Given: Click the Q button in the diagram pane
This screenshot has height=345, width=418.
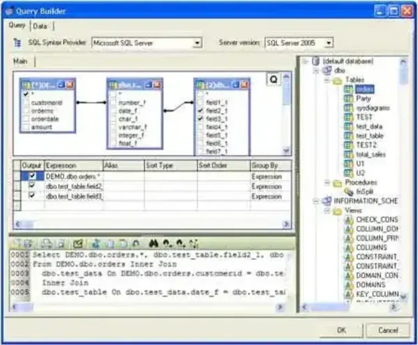Looking at the screenshot, I should pos(274,79).
